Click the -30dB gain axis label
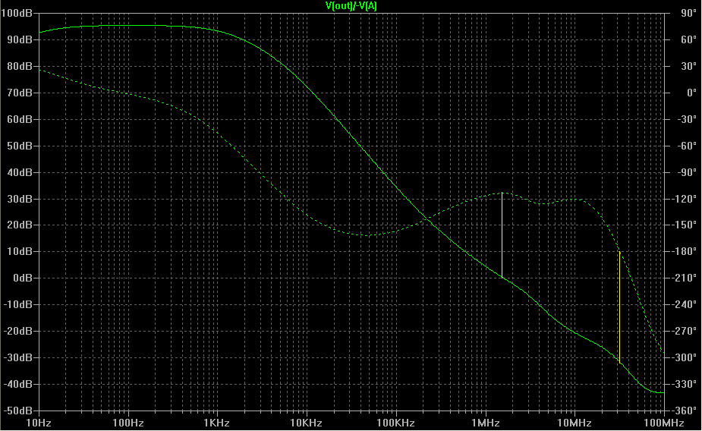The image size is (702, 431). pos(18,357)
